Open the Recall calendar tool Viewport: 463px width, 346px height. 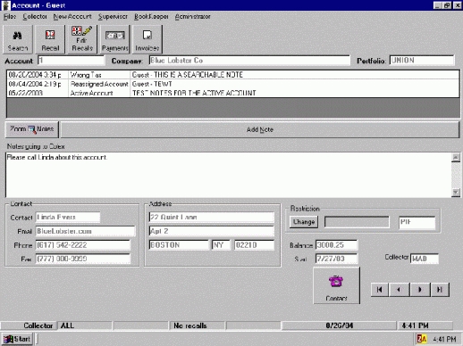(50, 39)
